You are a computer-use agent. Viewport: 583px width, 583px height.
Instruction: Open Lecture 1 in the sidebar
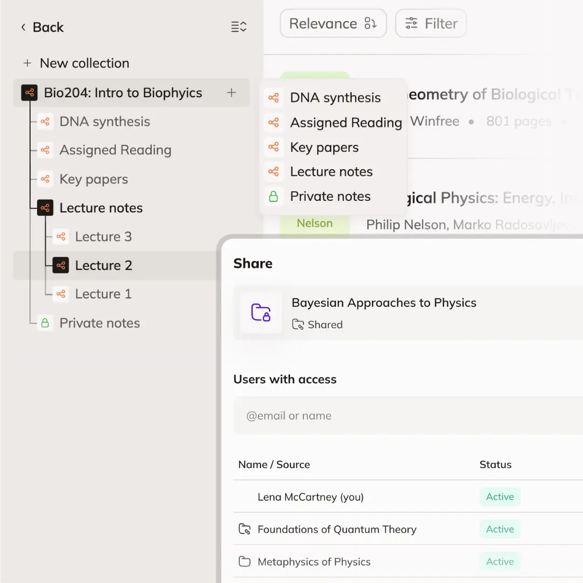coord(103,294)
